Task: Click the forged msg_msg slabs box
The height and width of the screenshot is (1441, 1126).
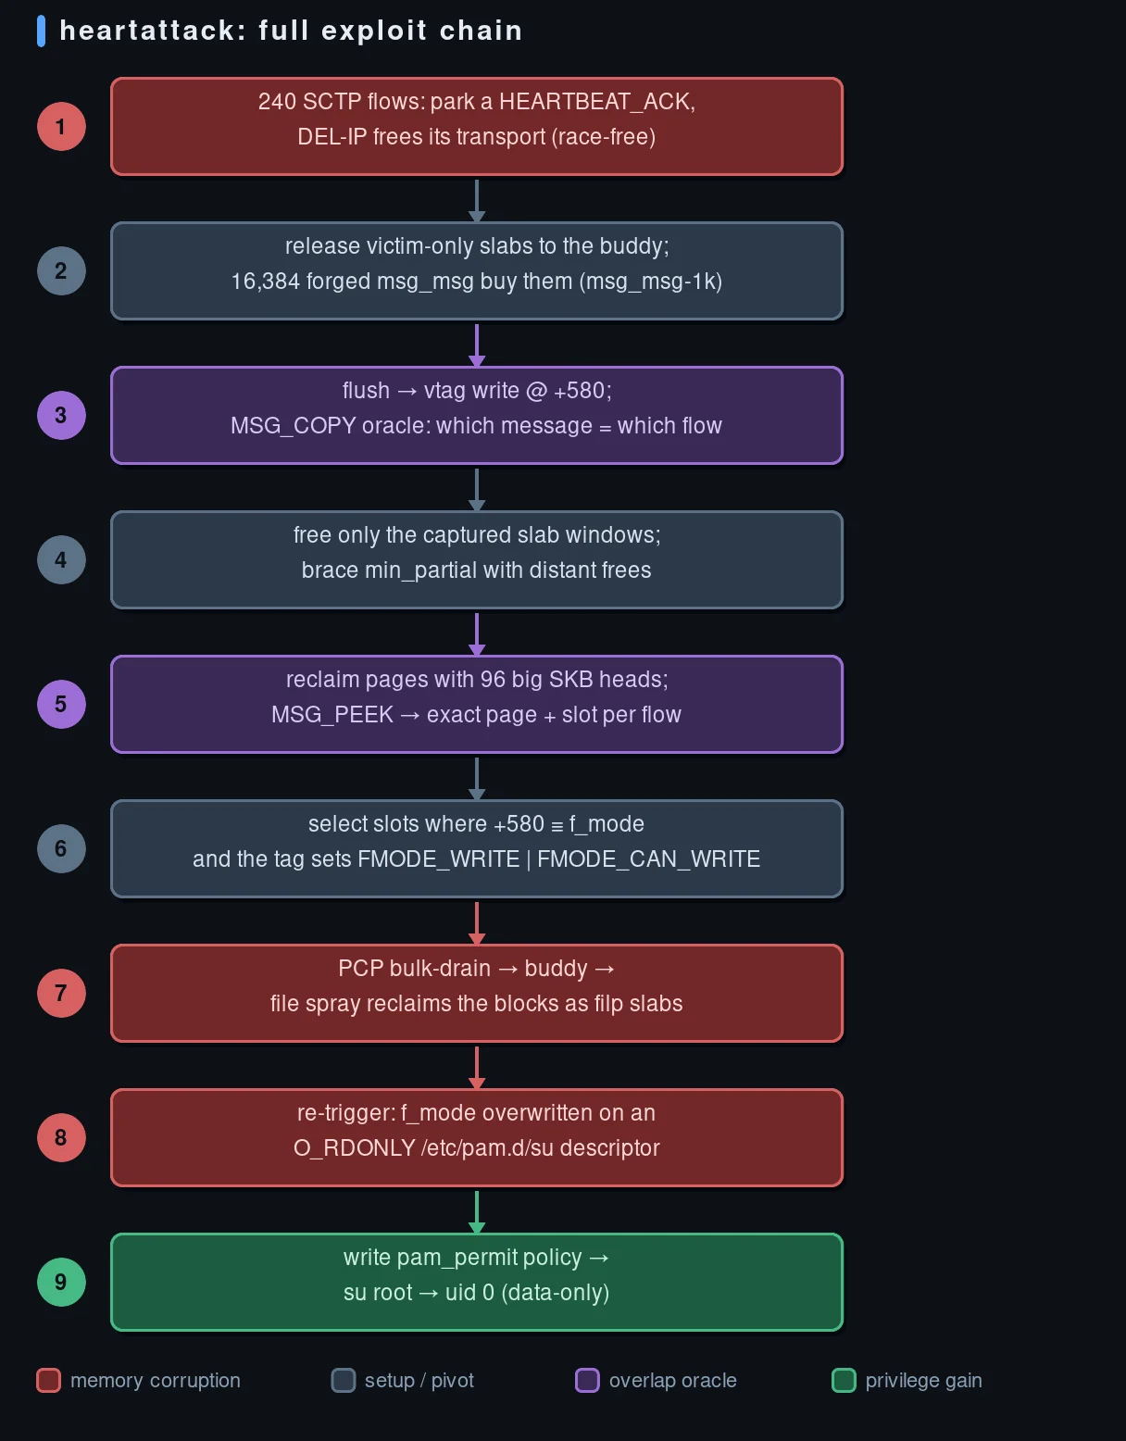Action: pos(477,271)
